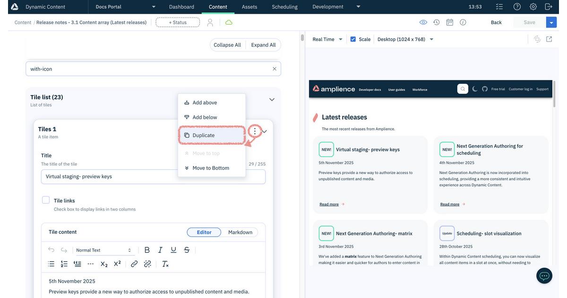This screenshot has width=567, height=298.
Task: Click the Expand All button
Action: [x=263, y=45]
